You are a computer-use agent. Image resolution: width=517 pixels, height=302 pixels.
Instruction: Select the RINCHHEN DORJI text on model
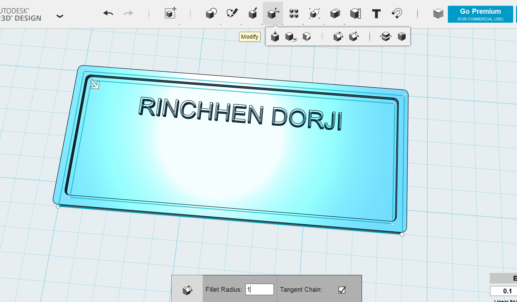tap(240, 113)
